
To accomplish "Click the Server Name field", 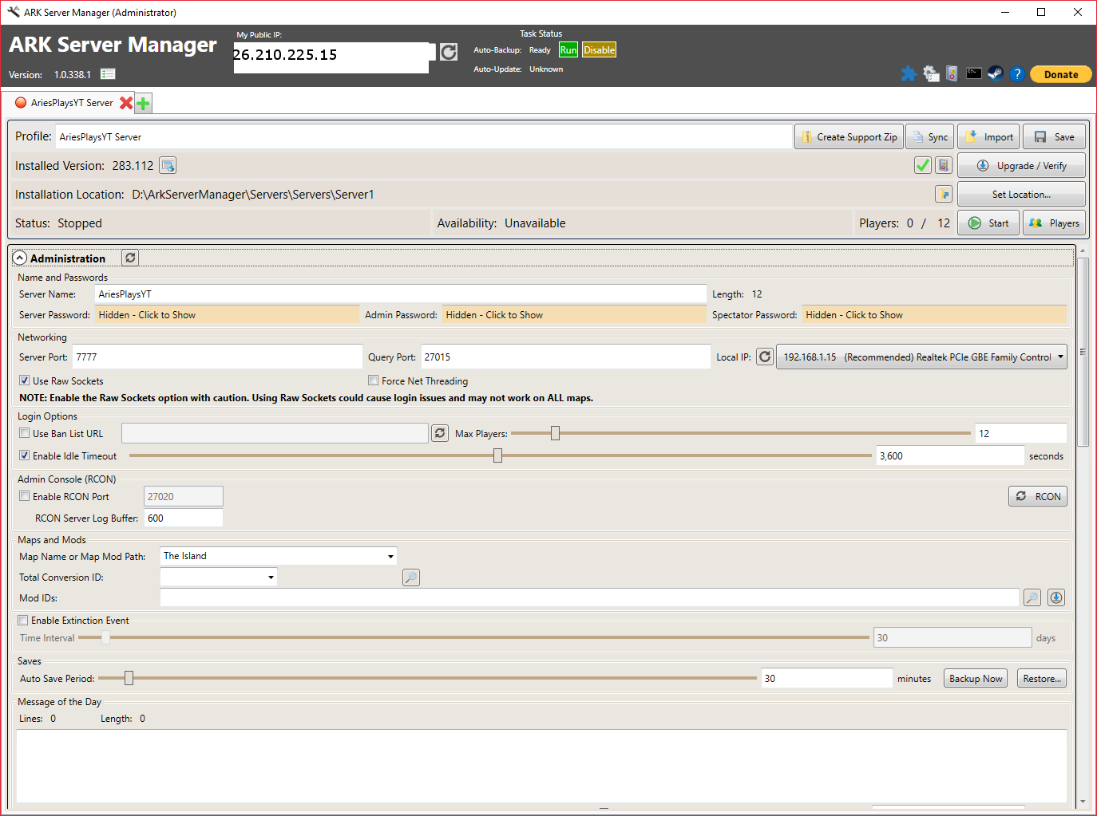I will (401, 294).
